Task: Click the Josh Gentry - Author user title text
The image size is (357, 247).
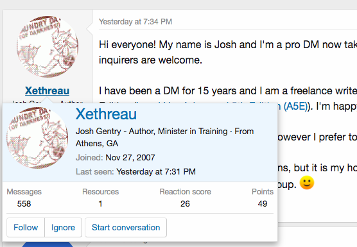Action: point(116,132)
